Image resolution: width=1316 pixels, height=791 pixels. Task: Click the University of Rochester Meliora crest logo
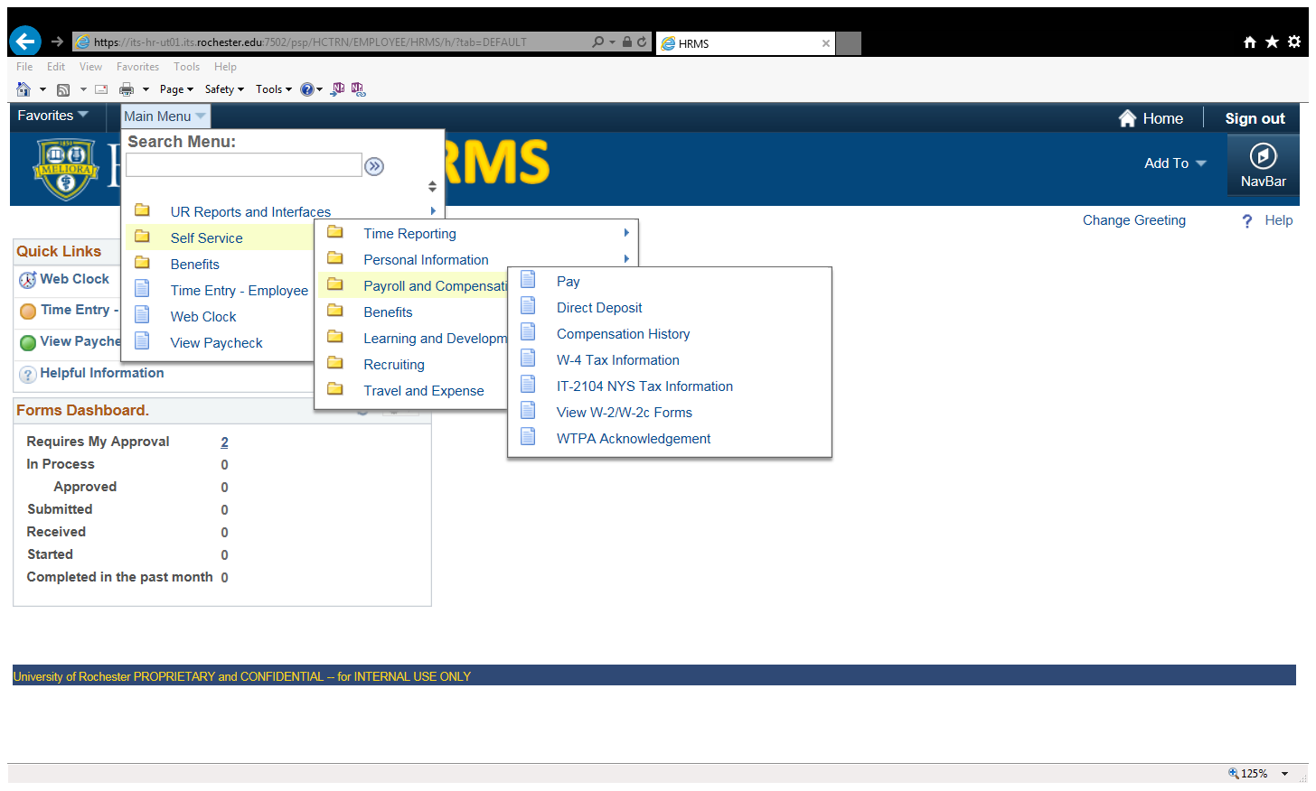pyautogui.click(x=65, y=169)
